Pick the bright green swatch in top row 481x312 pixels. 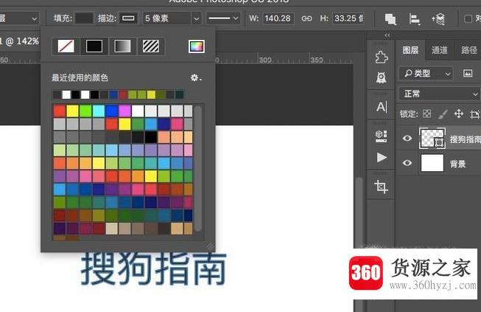click(x=85, y=111)
